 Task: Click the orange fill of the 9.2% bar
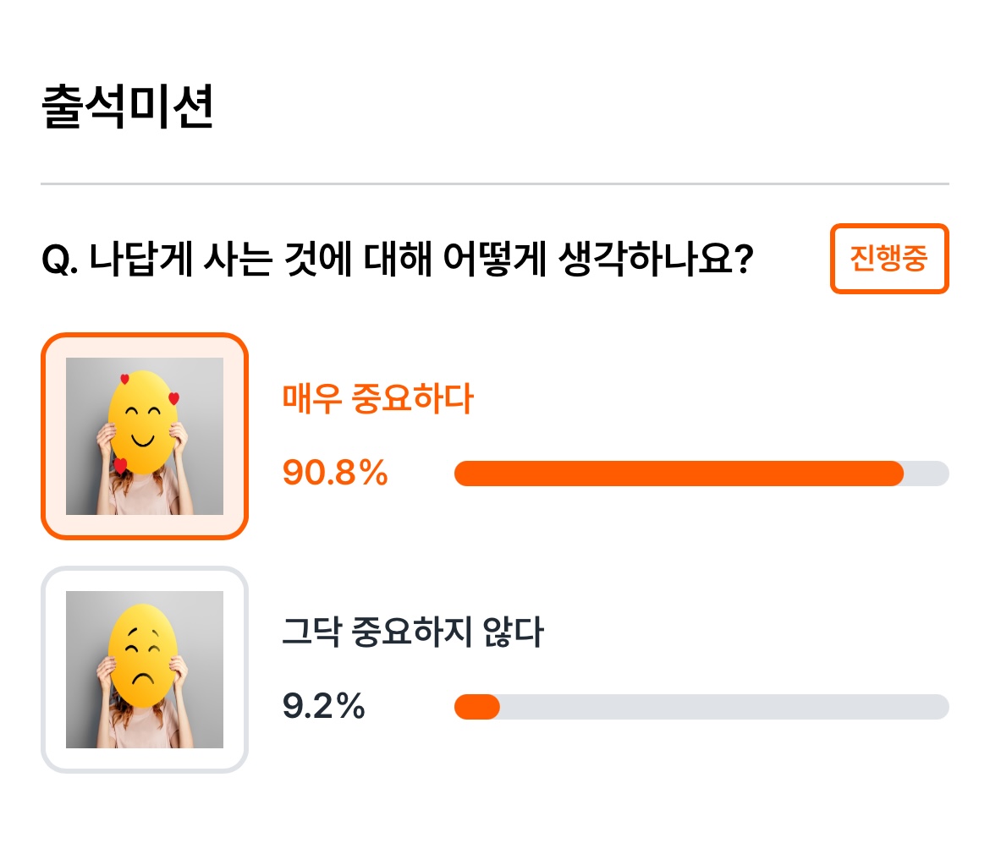click(x=477, y=707)
